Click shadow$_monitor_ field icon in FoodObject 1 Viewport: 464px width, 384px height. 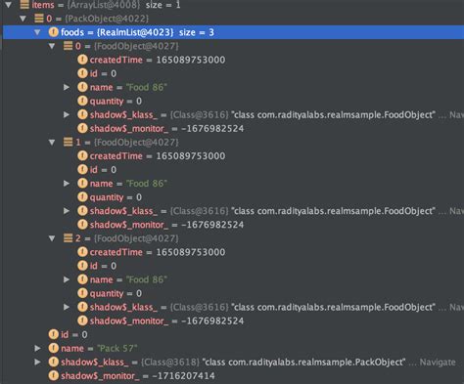tap(82, 225)
